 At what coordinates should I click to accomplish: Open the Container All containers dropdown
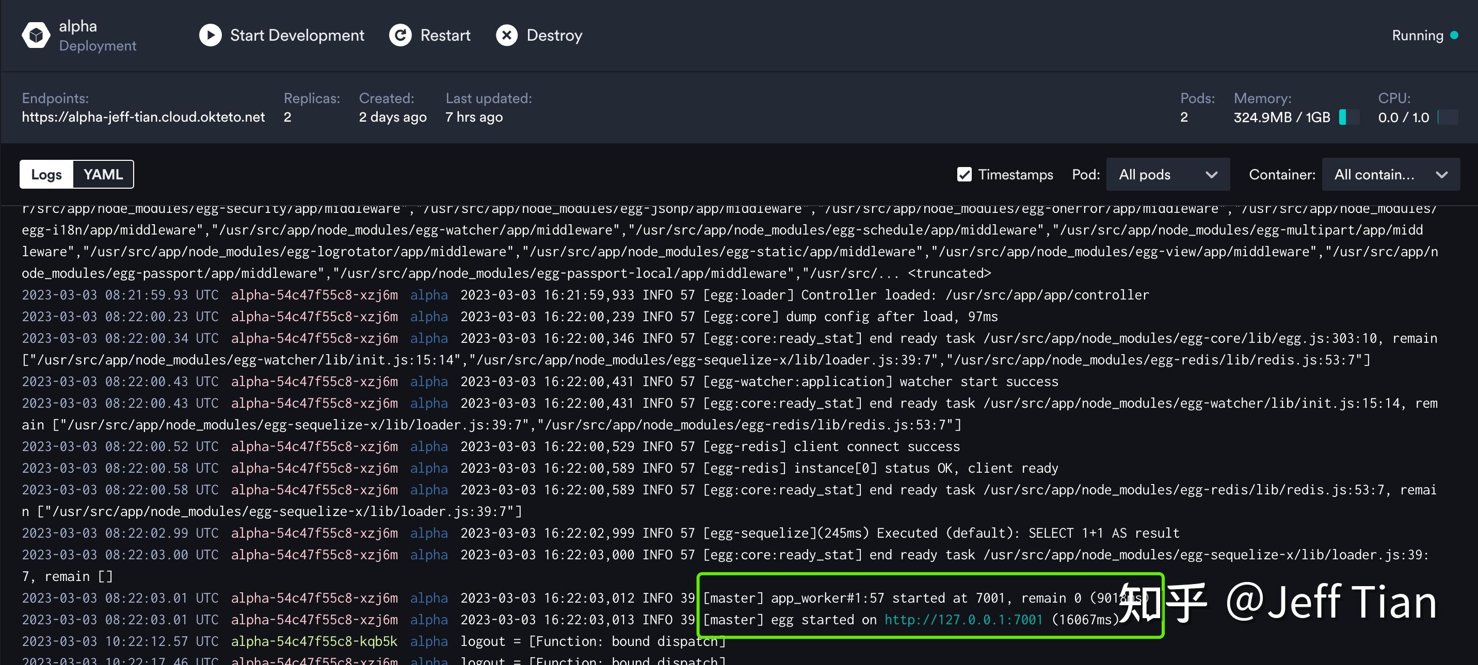[1391, 174]
